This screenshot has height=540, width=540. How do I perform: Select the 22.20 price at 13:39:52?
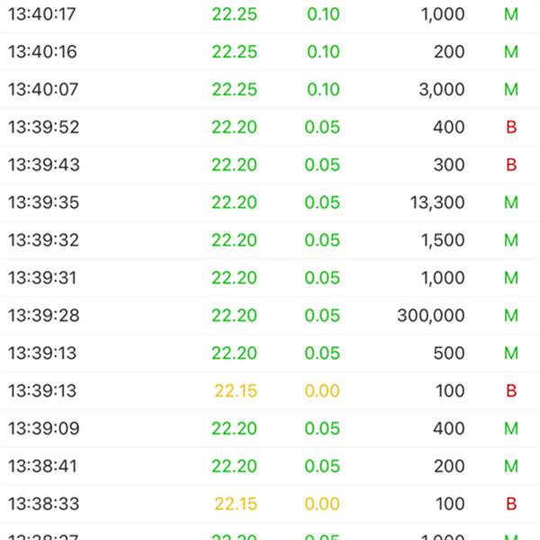point(234,127)
